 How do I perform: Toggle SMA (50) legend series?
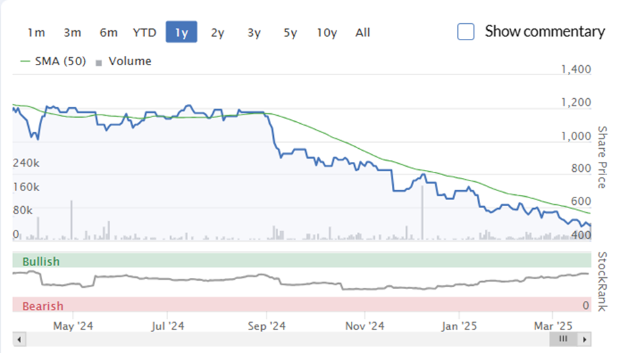click(53, 61)
